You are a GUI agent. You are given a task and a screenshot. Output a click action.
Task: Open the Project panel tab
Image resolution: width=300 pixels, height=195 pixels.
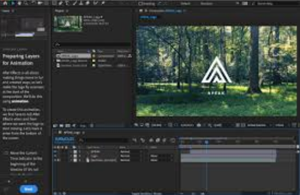(59, 11)
